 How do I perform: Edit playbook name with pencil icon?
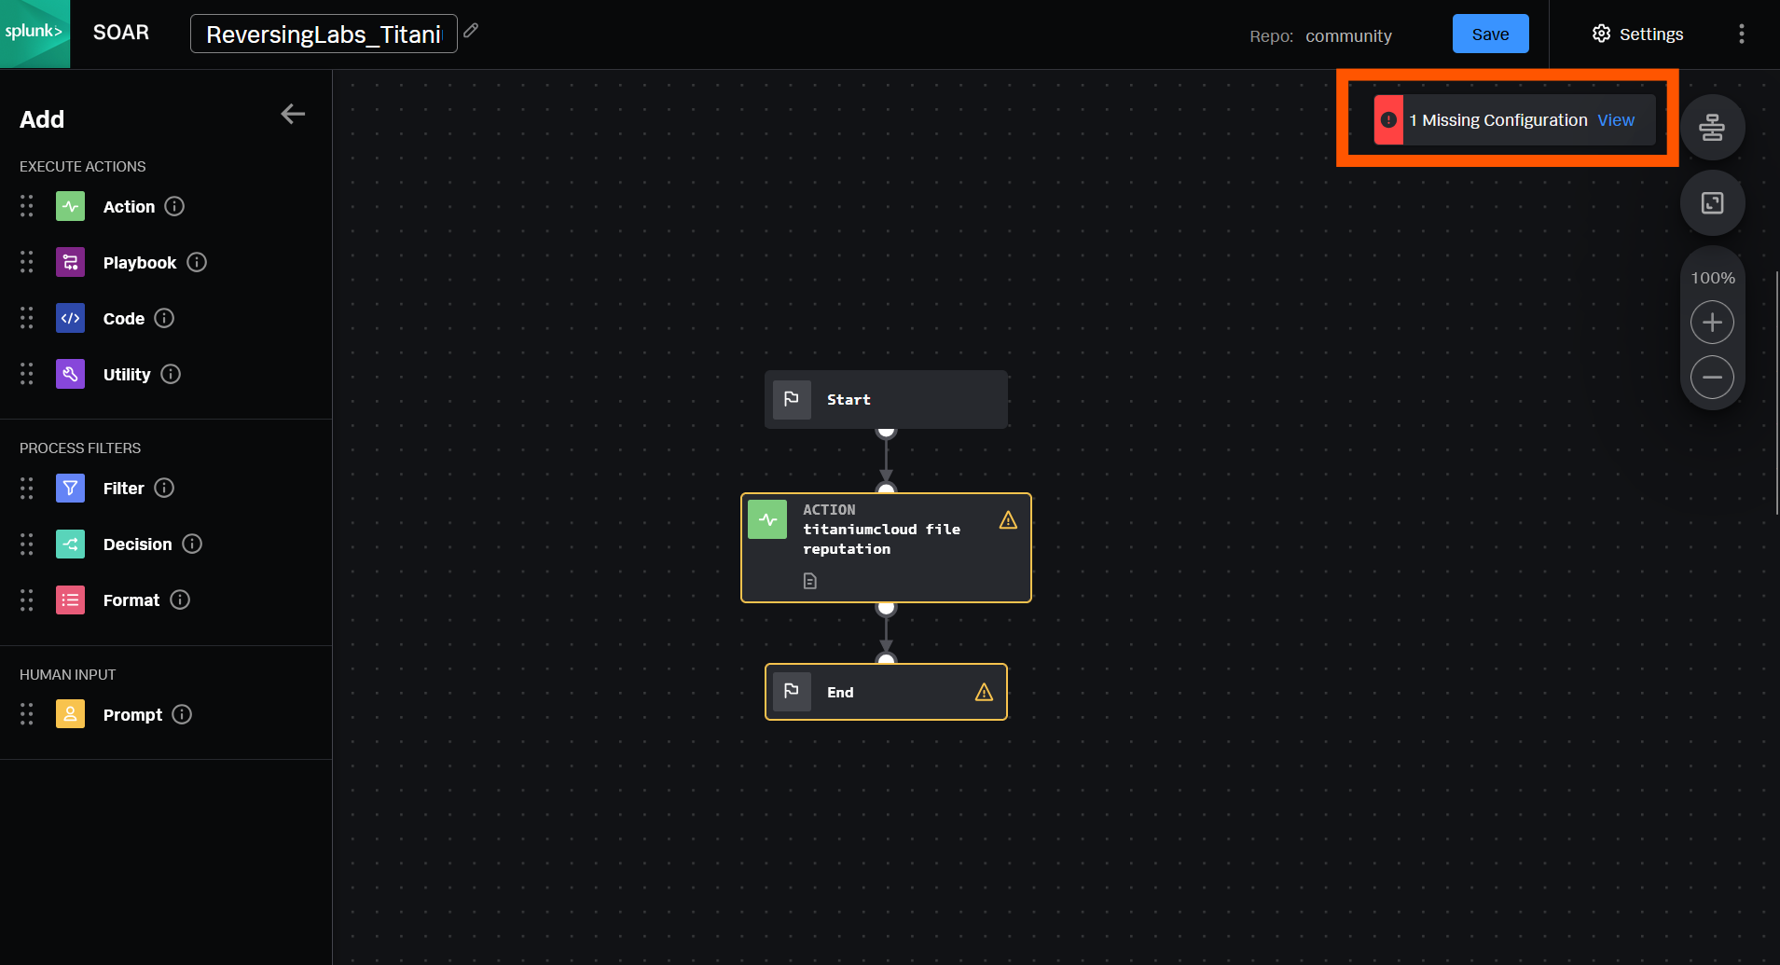tap(471, 31)
